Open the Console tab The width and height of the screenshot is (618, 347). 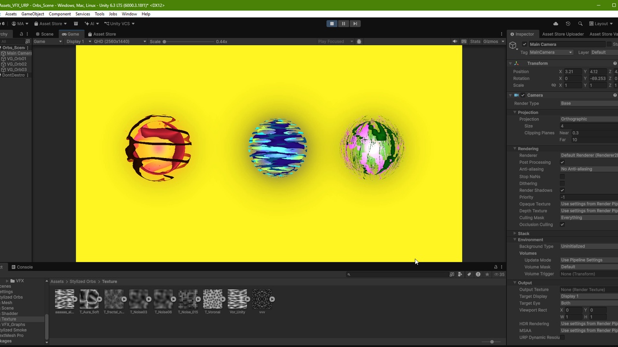pyautogui.click(x=22, y=267)
